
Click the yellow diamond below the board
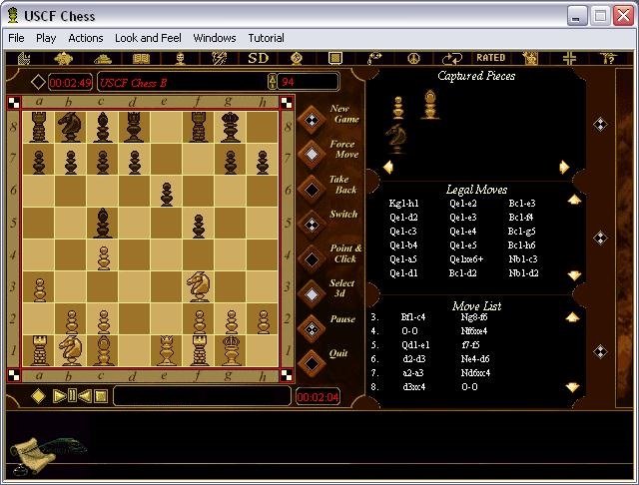point(38,396)
